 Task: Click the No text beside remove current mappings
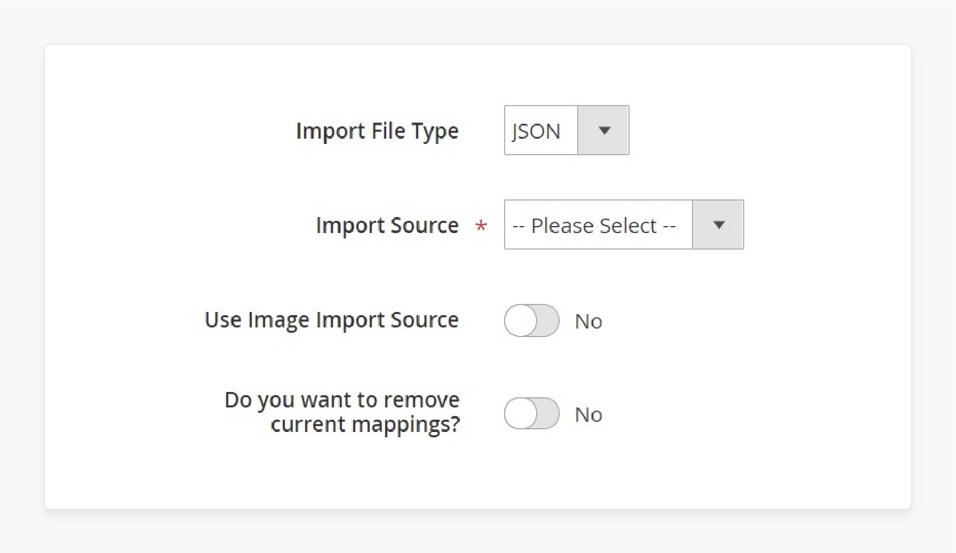tap(588, 415)
